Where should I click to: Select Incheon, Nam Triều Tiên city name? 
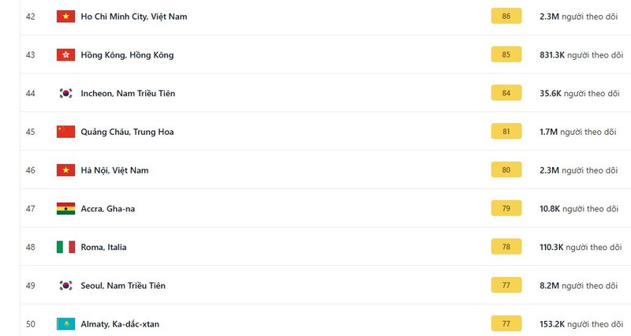128,93
